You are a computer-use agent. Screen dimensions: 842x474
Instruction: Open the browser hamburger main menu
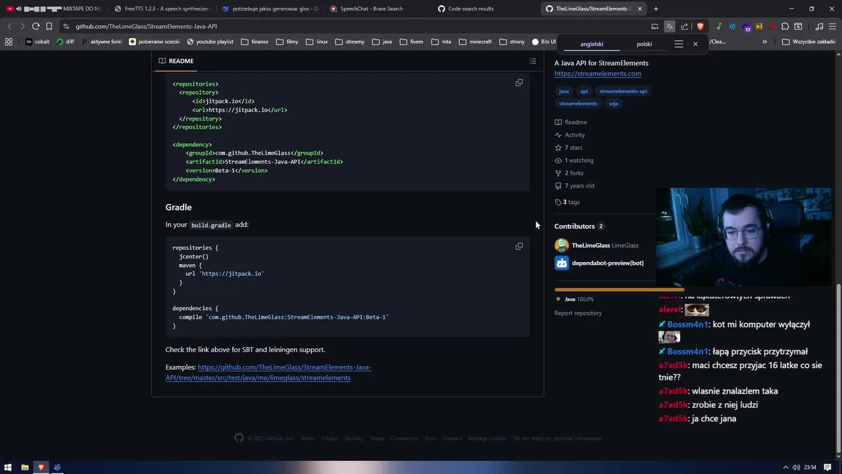click(833, 26)
